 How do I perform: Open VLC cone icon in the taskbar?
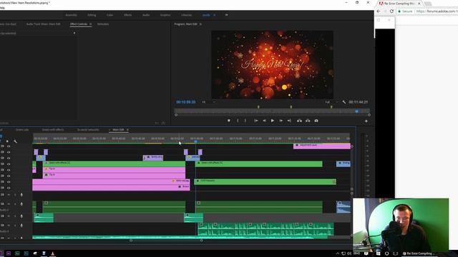tap(52, 253)
